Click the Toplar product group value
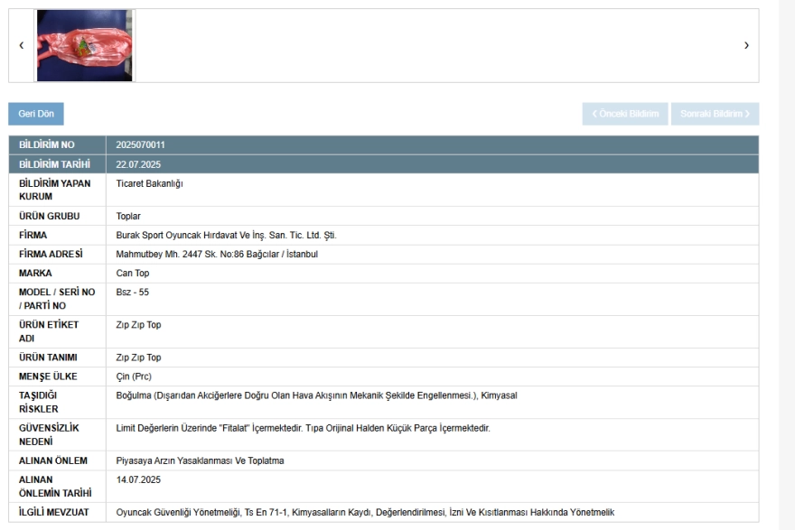 click(128, 216)
